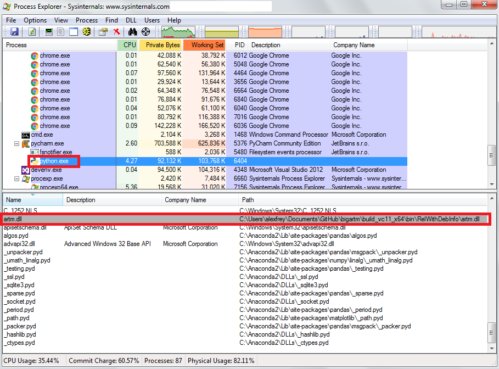Click the orange physical memory mini graph
499x369 pixels.
(x=265, y=32)
